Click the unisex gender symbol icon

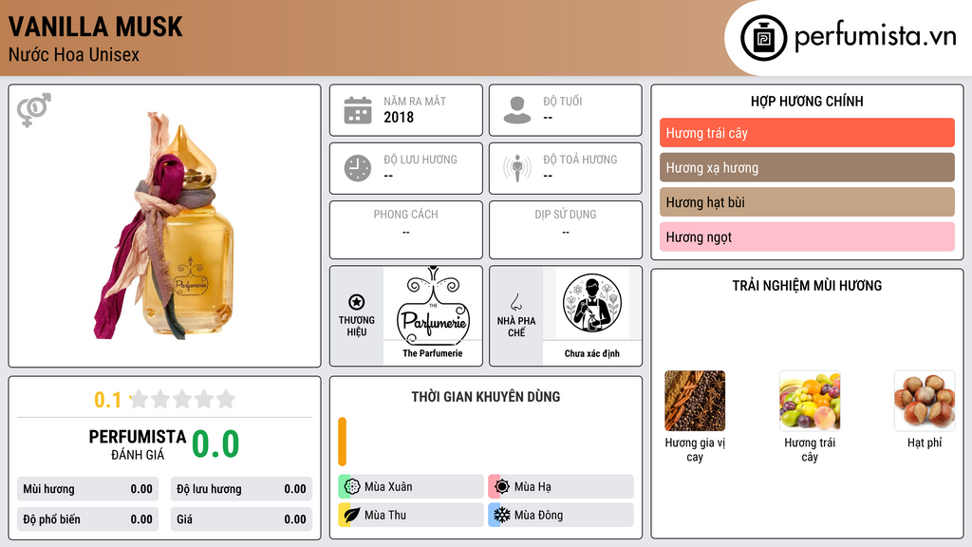click(x=34, y=110)
